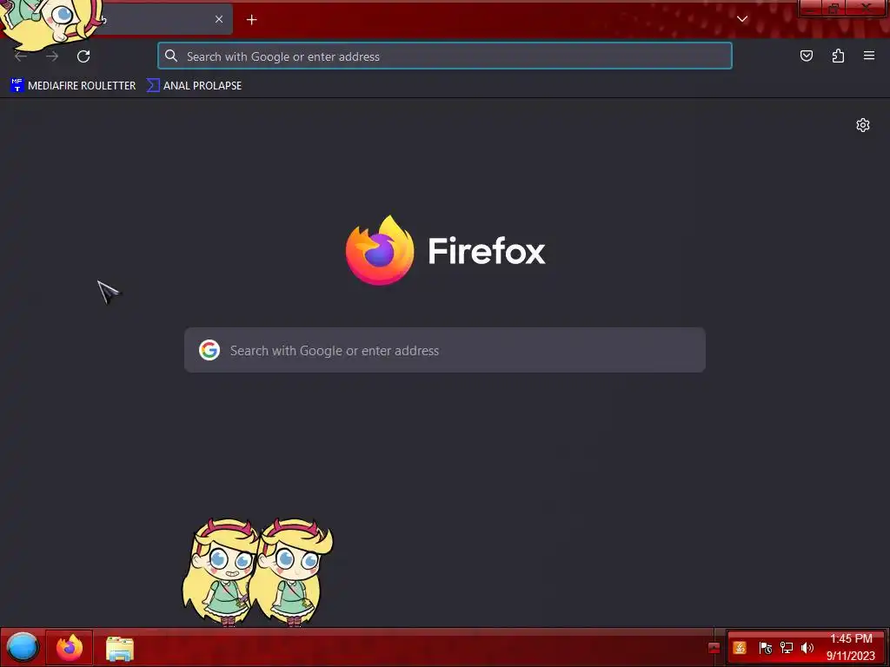Open the Windows Start orb

[x=22, y=647]
